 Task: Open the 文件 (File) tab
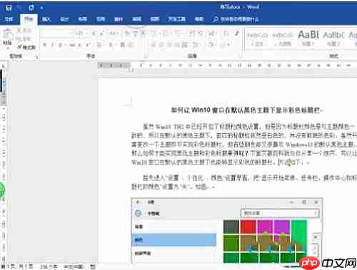coord(9,19)
